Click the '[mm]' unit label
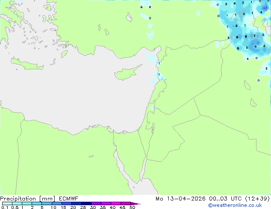271x209 pixels. (47, 199)
